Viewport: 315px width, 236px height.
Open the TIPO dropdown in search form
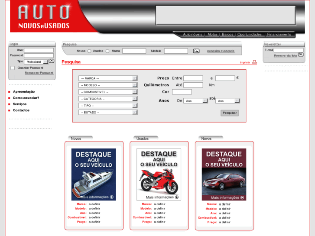pos(108,106)
